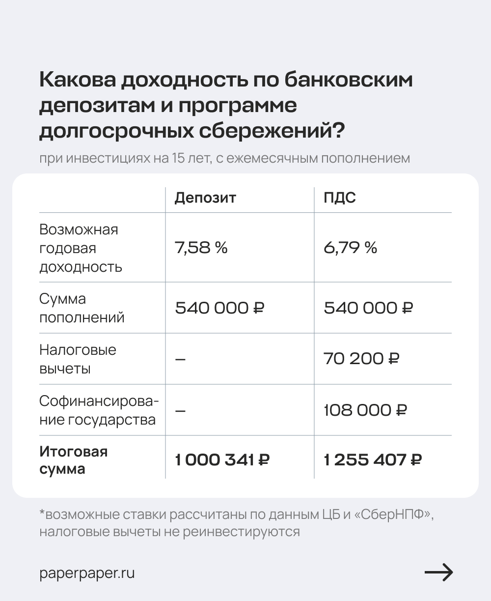Open the paperpaper.ru link
This screenshot has width=491, height=601.
tap(87, 573)
